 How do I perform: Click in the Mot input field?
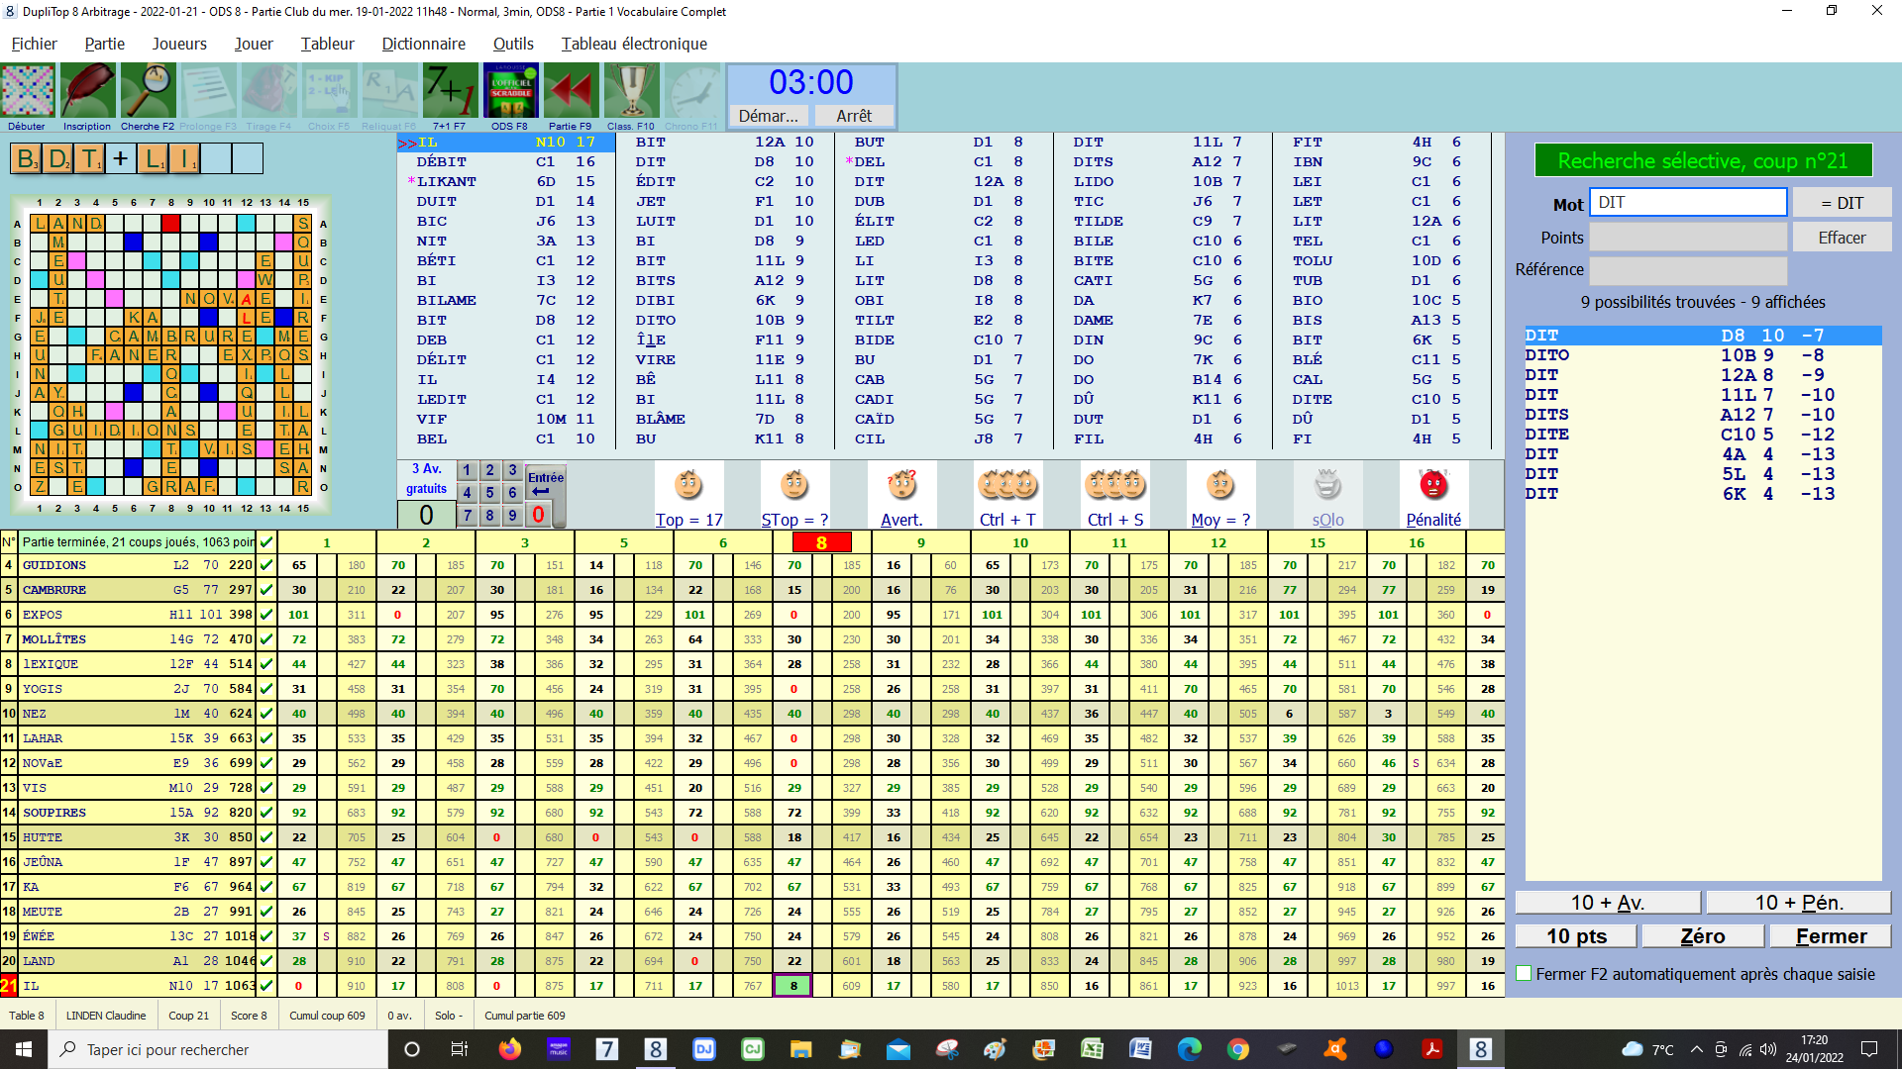[1687, 203]
